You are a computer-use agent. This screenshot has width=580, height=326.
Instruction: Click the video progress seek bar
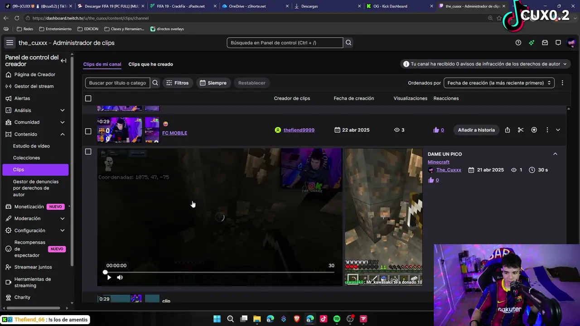click(220, 272)
